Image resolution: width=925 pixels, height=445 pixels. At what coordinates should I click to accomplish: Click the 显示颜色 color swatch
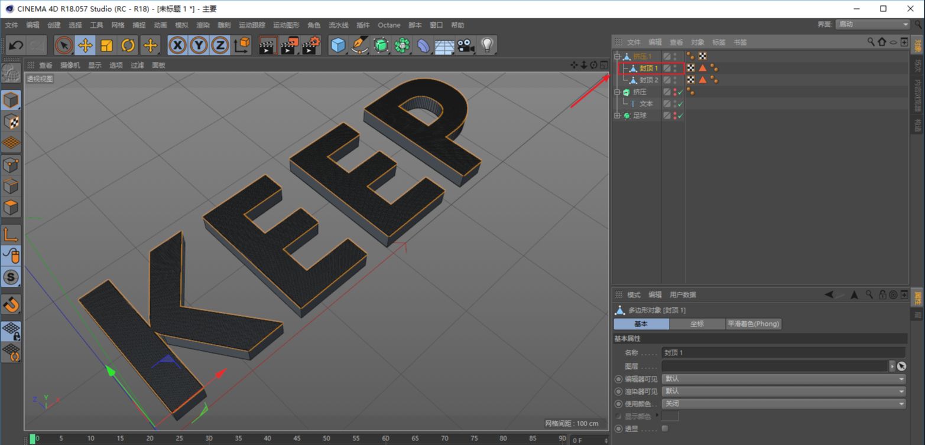(670, 416)
